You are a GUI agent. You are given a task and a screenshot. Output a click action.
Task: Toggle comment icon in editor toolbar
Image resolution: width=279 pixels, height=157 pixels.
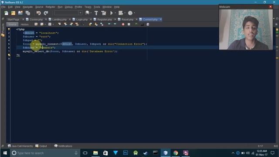click(x=136, y=24)
